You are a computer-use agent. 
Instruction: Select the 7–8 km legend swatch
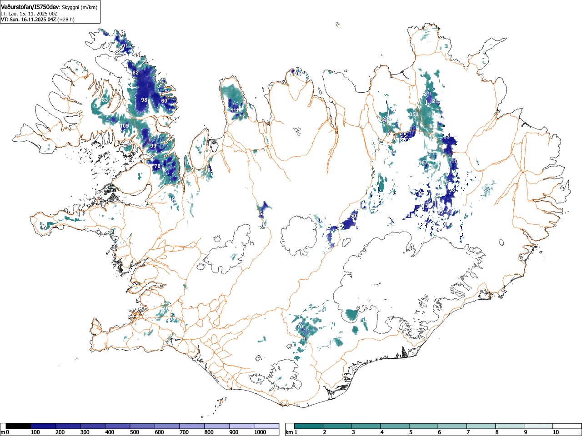[x=481, y=426]
